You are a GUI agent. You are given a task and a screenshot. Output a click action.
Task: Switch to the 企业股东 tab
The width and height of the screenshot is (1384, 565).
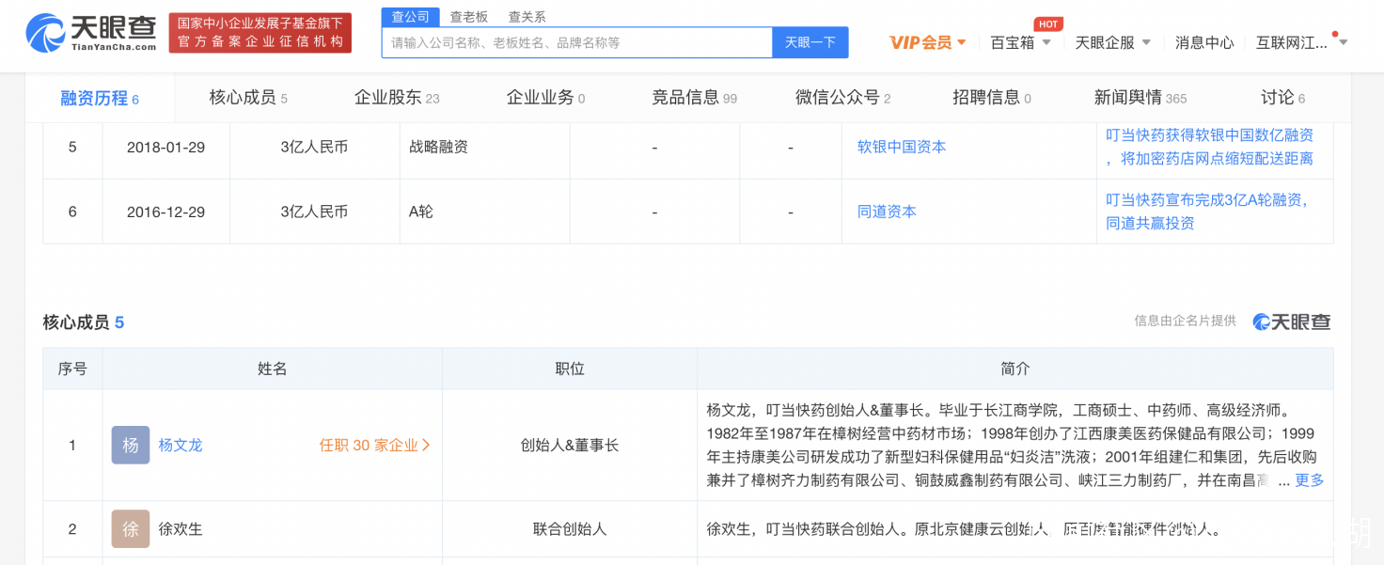[397, 97]
